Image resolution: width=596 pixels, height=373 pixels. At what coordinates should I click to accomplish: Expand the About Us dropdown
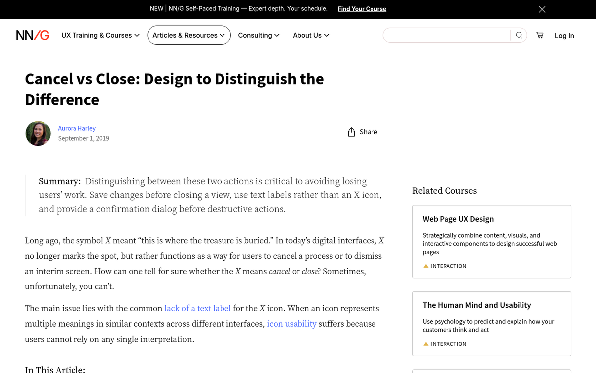coord(310,35)
